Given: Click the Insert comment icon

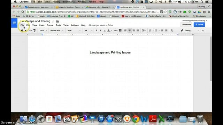Looking at the screenshot, I should [x=120, y=30].
